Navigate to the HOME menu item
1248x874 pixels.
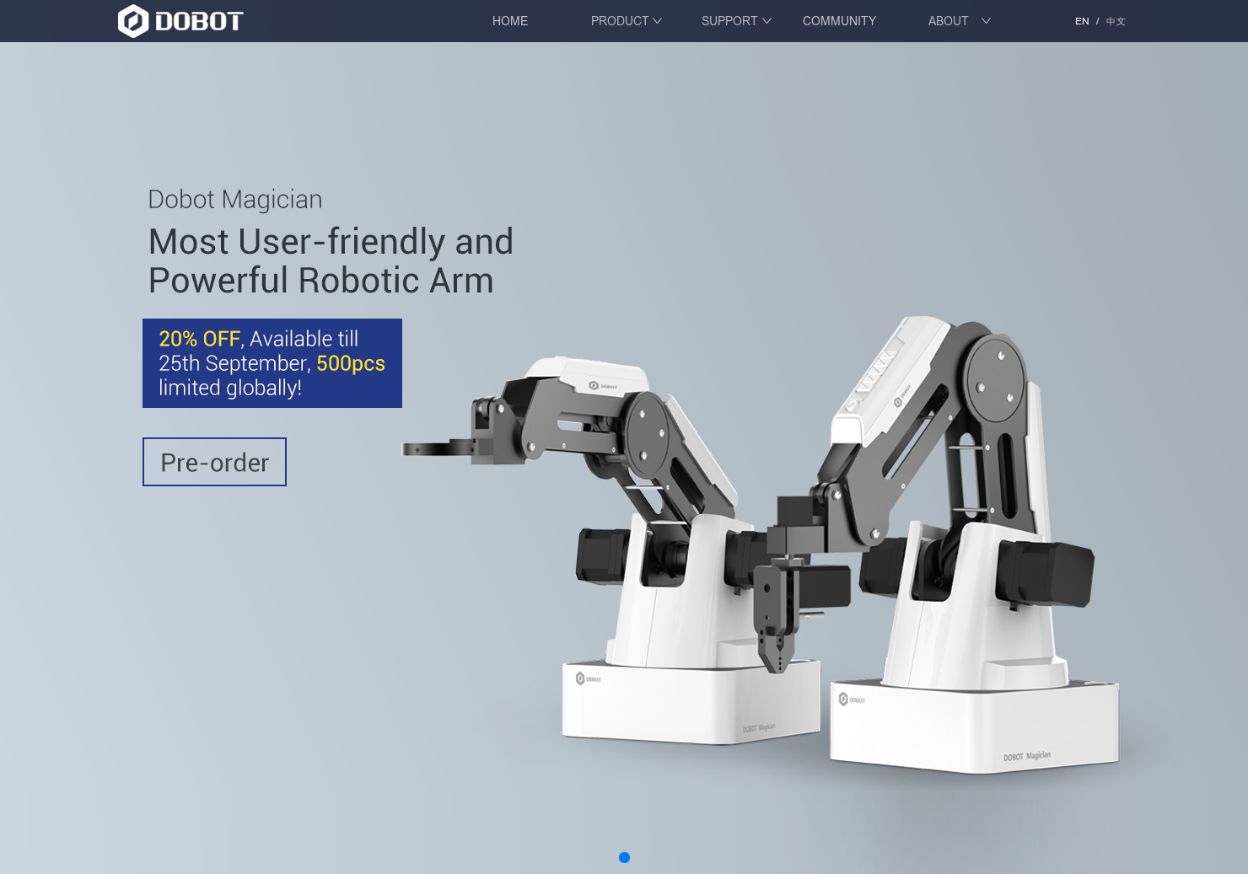[x=509, y=21]
